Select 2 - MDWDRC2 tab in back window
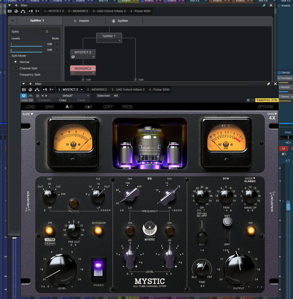Screen dimensions: 293x299 [78, 11]
